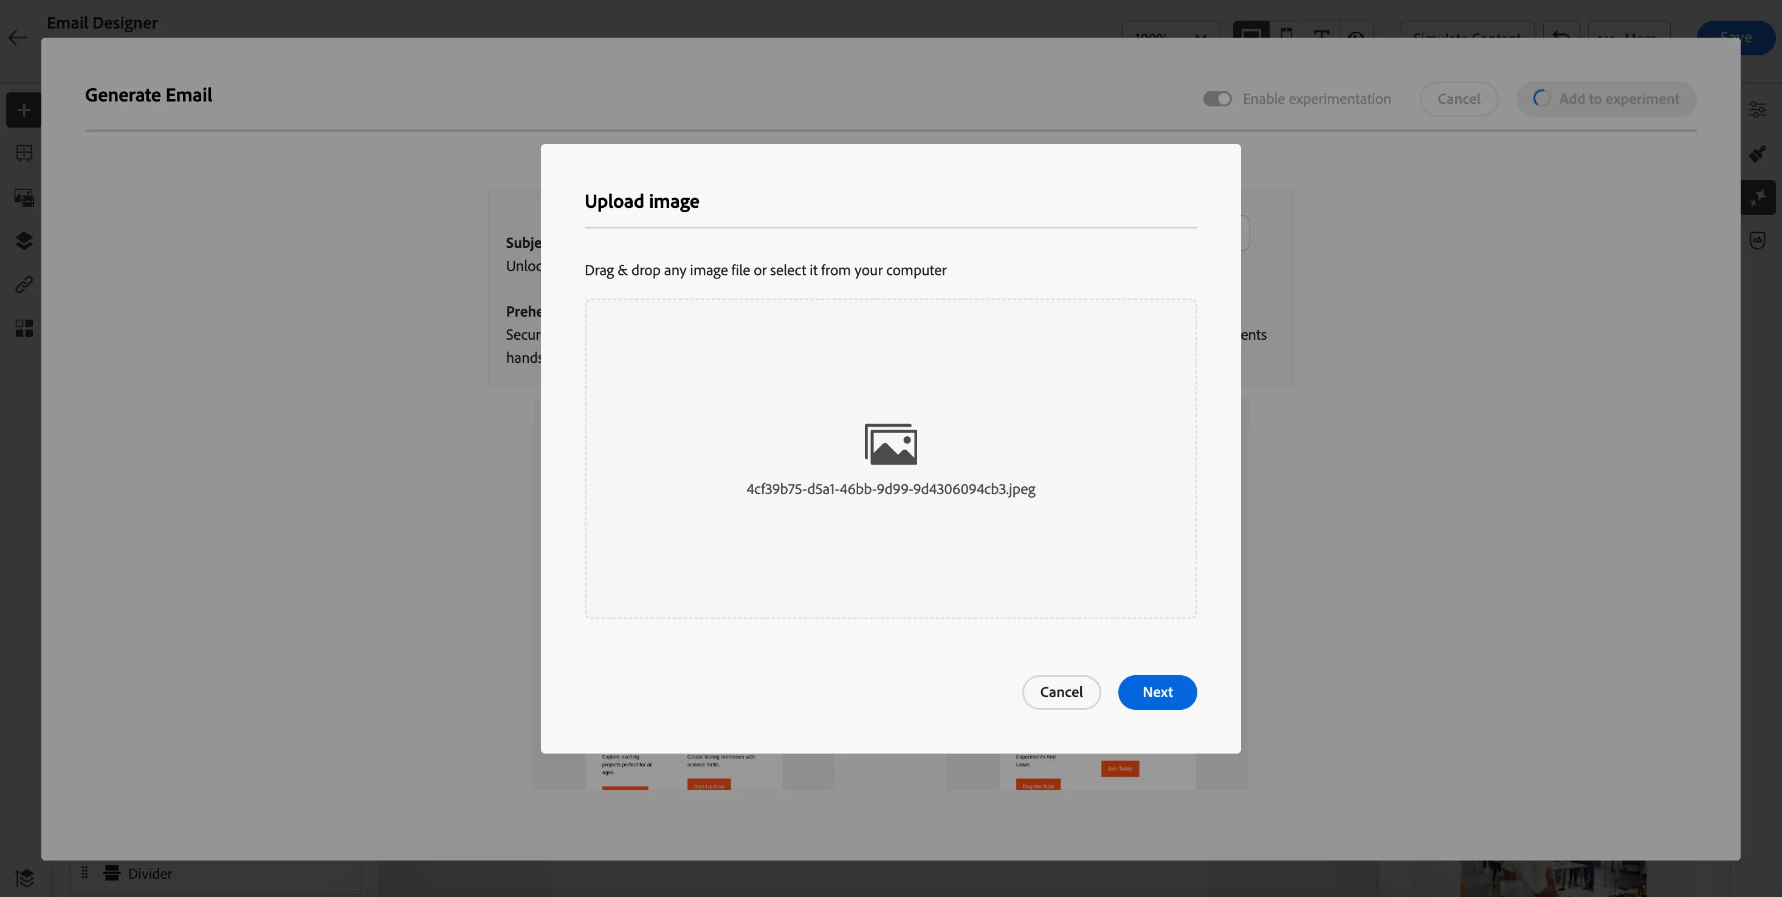This screenshot has width=1782, height=897.
Task: Open the AI Assistant sparkle icon in the right rail
Action: (1758, 198)
